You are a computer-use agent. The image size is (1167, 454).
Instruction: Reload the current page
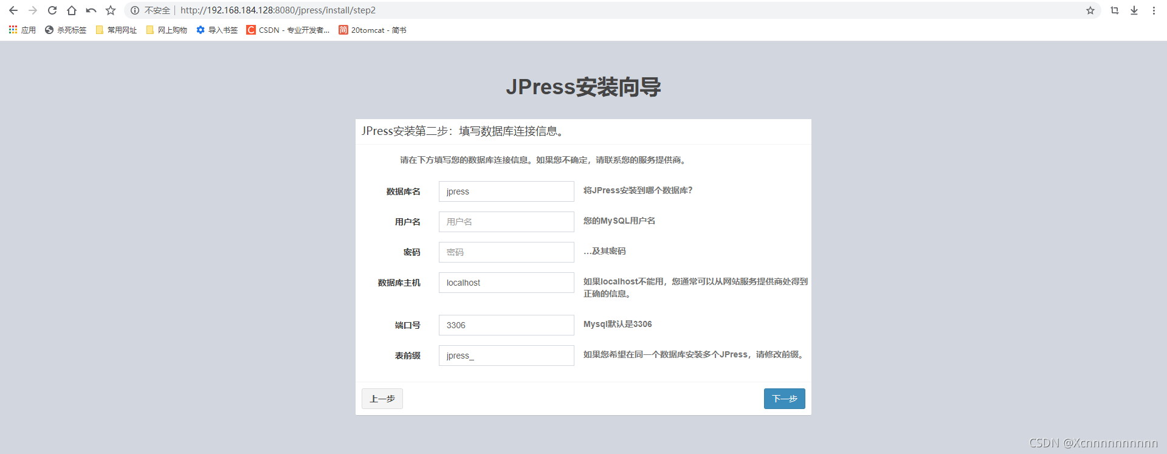tap(52, 10)
